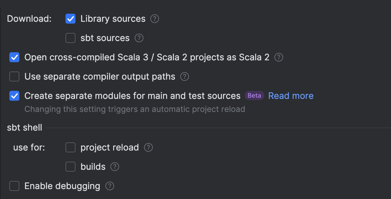
Task: Open help for separate compiler output paths
Action: 184,76
